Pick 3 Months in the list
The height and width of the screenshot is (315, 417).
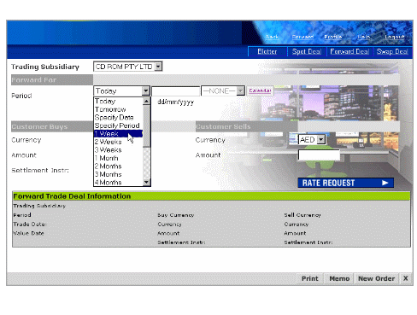(118, 174)
